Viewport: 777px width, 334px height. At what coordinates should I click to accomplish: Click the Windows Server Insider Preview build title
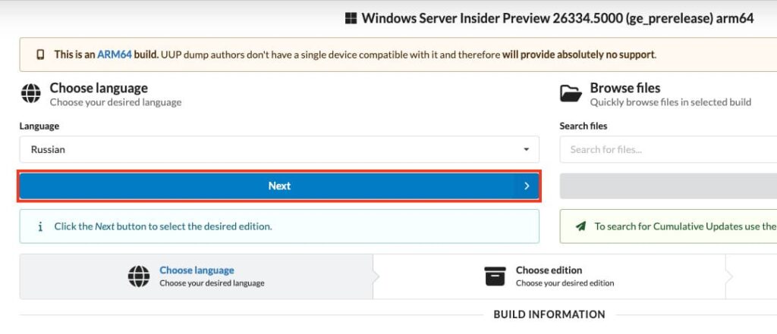(558, 19)
